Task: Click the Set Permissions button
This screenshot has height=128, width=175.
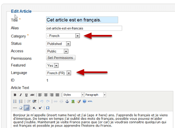Action: 61,58
